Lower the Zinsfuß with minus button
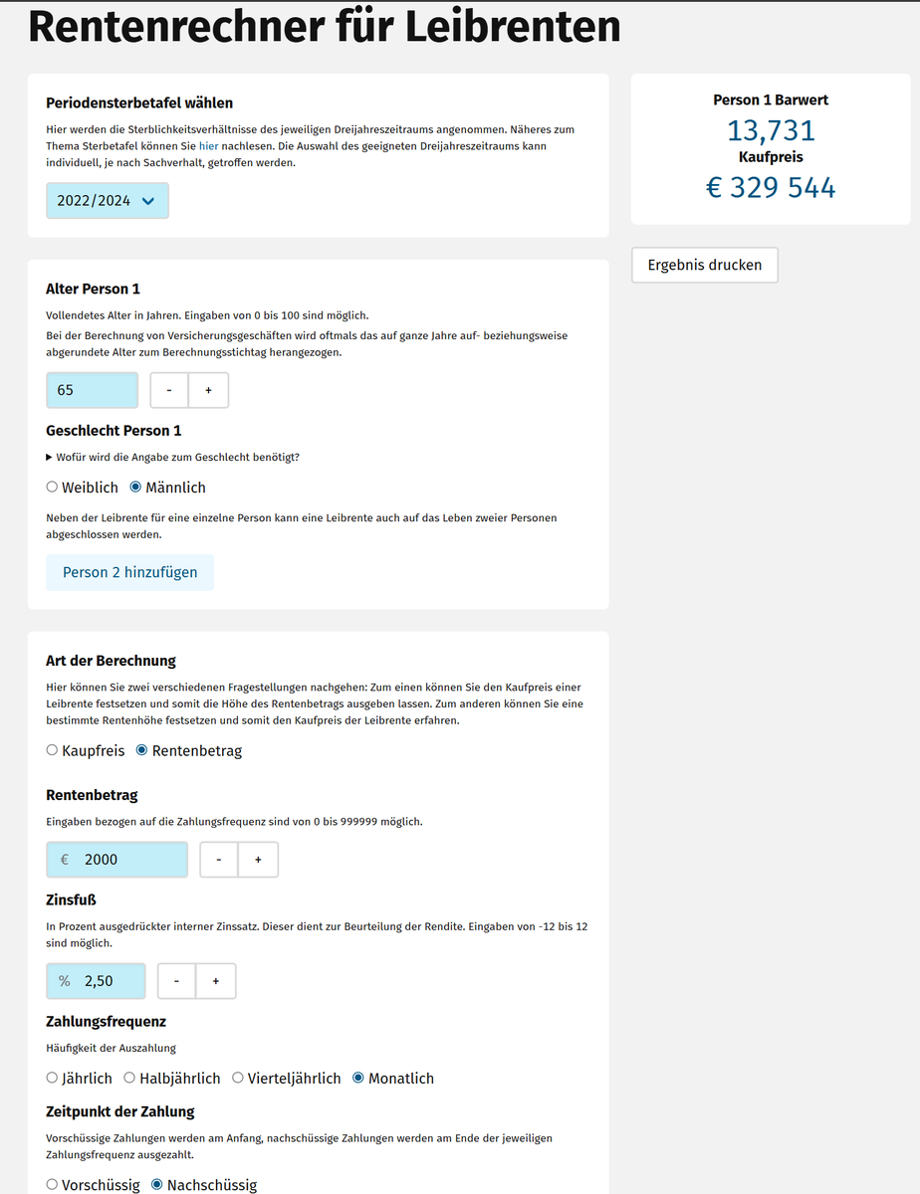 [x=176, y=981]
